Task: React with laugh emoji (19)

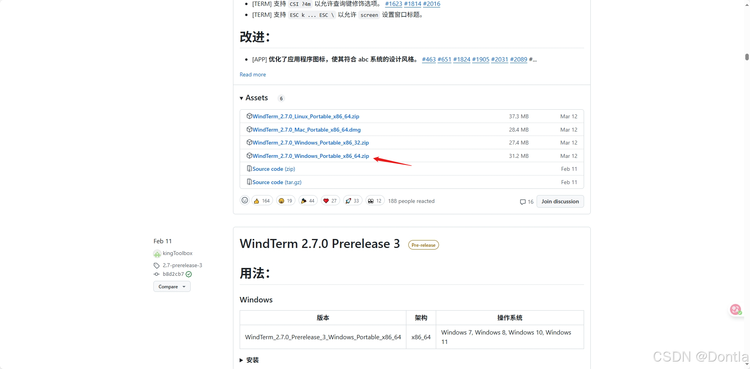Action: 286,201
